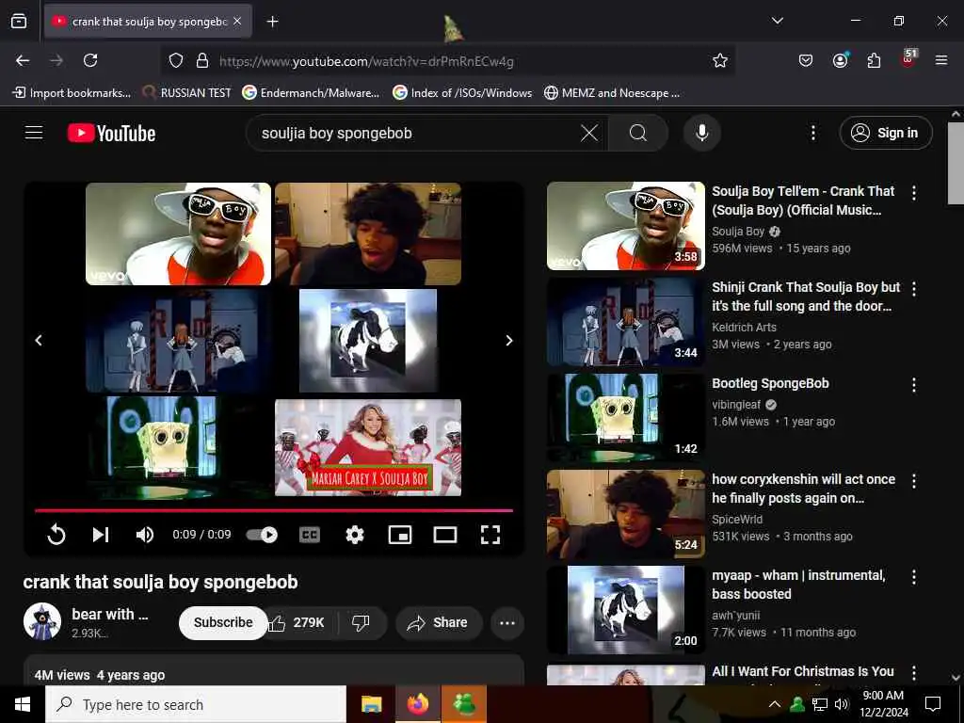Switch to theater mode

click(445, 535)
